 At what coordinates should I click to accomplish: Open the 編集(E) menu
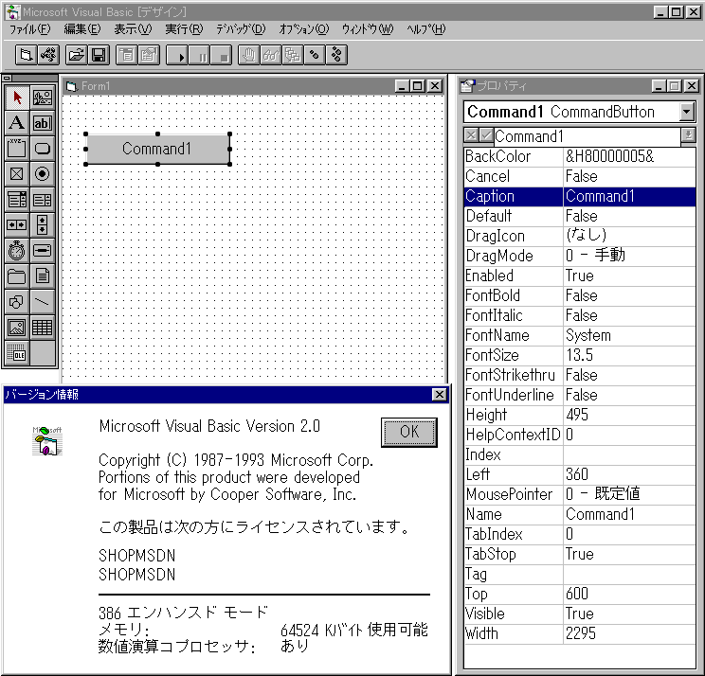(x=82, y=29)
